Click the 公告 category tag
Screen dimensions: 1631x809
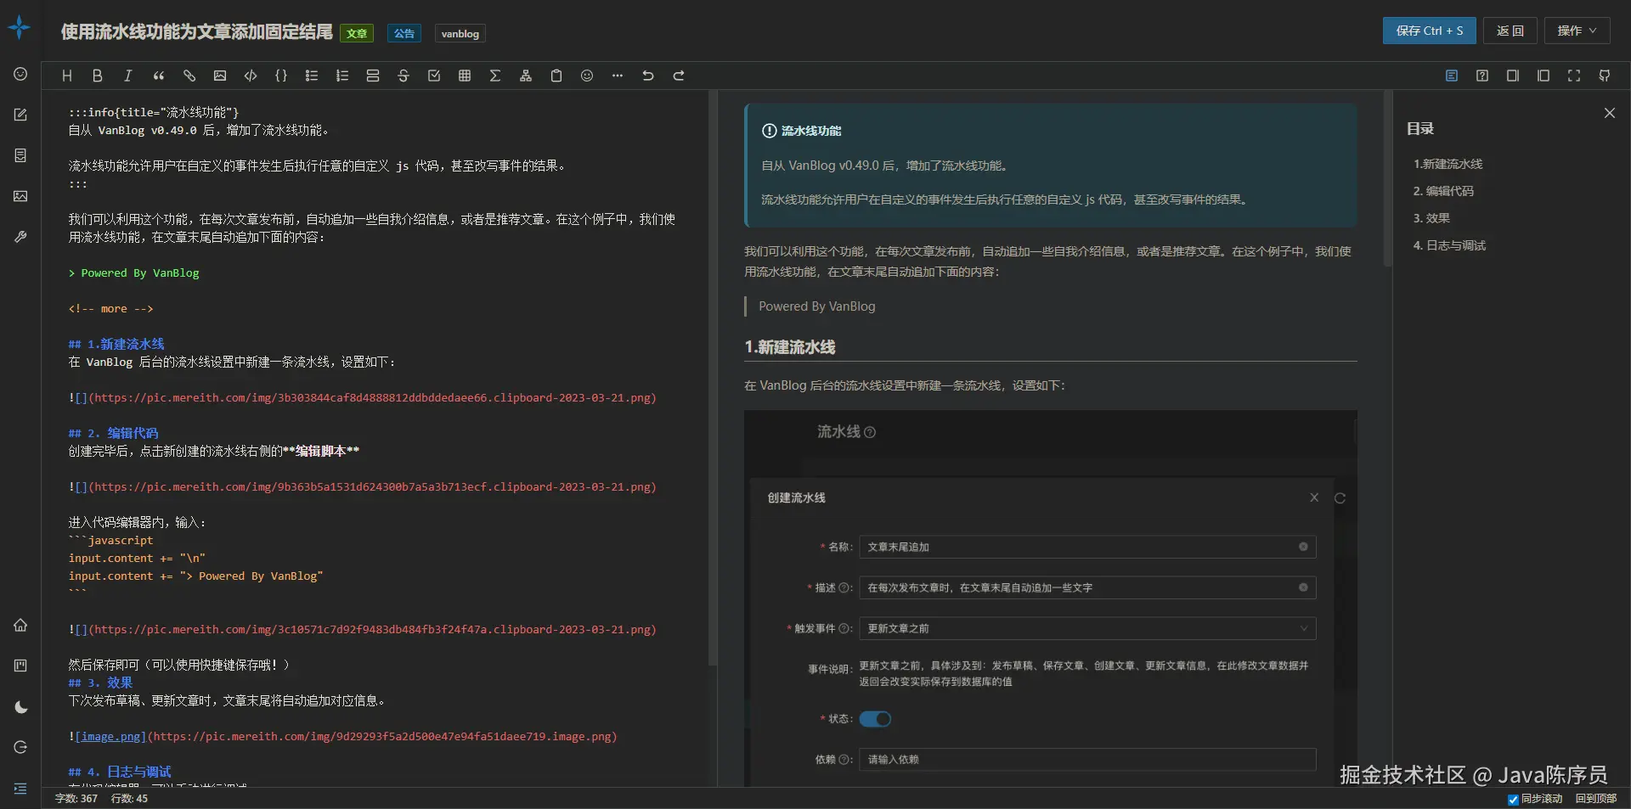coord(404,33)
